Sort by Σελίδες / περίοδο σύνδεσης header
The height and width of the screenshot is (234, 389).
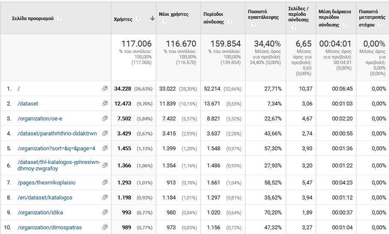(x=298, y=14)
